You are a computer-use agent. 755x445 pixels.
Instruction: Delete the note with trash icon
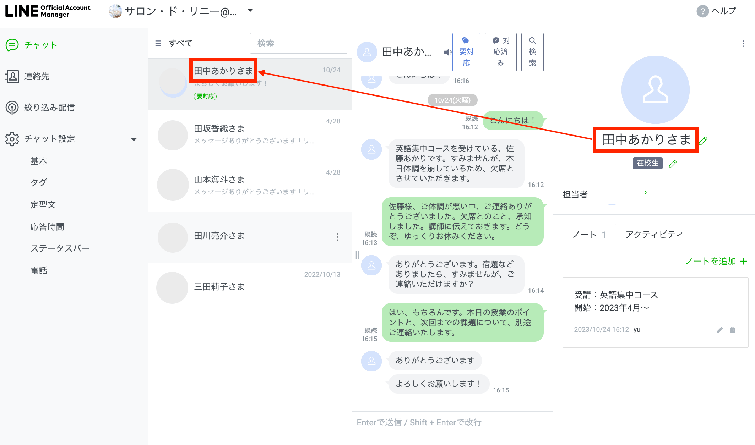click(732, 330)
